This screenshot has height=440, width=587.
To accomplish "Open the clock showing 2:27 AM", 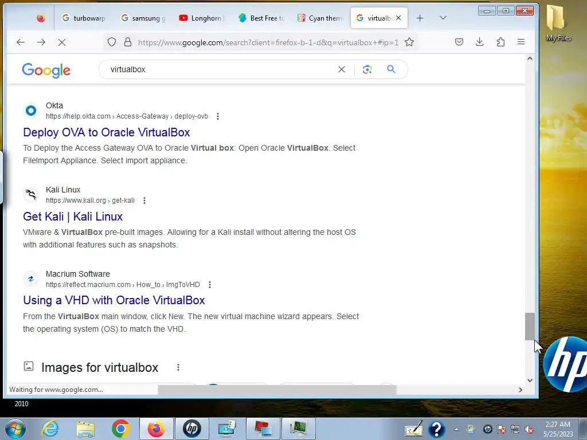I will 558,429.
